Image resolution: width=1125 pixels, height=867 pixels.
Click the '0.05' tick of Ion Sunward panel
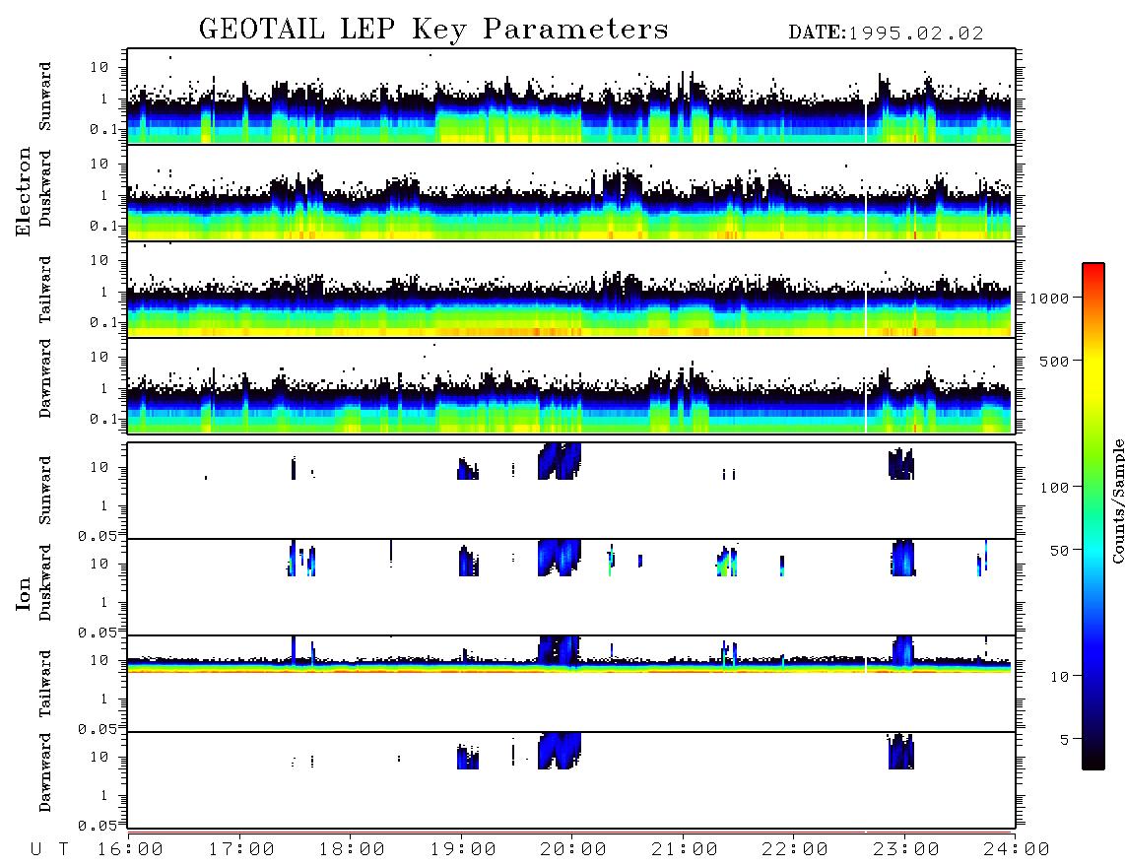tap(98, 536)
